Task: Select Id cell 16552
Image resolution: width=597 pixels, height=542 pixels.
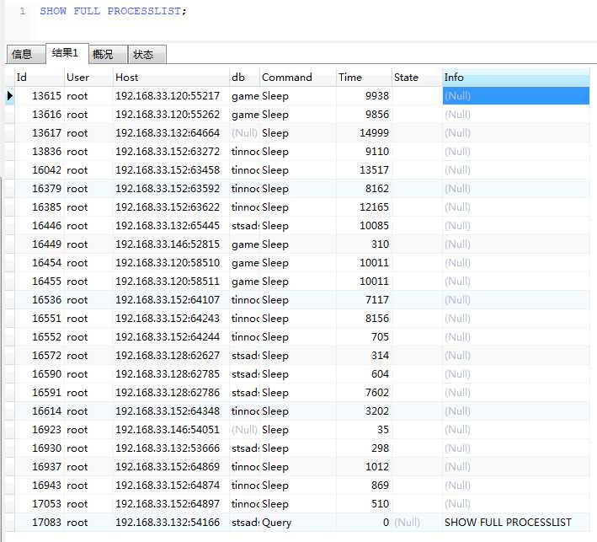Action: (40, 337)
